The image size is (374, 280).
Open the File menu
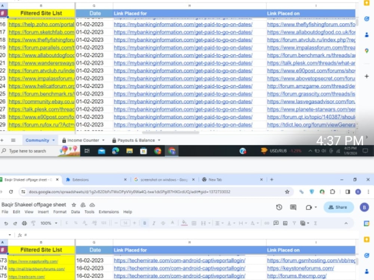[5, 212]
